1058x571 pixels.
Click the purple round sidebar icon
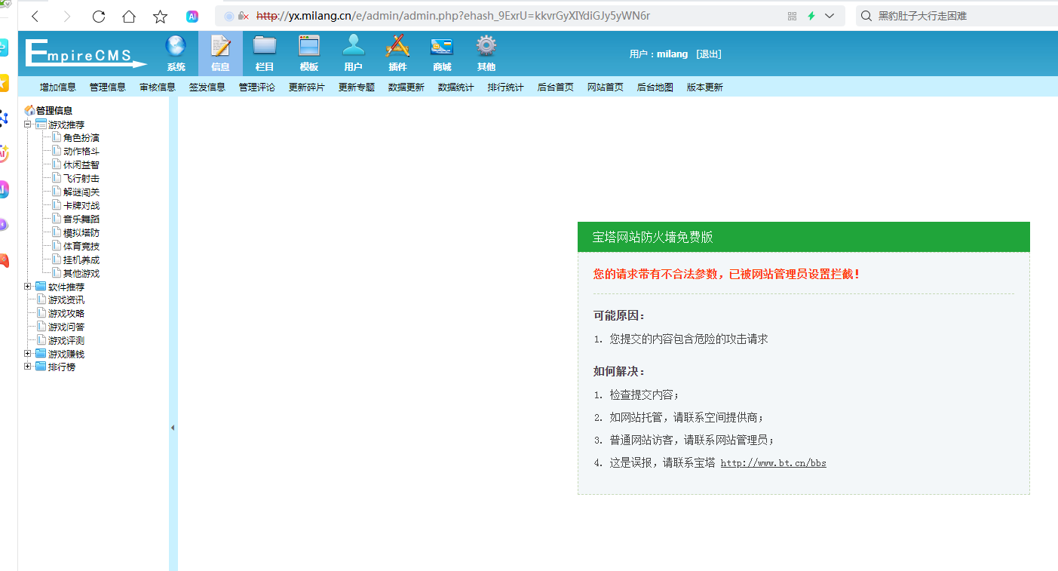[x=4, y=225]
